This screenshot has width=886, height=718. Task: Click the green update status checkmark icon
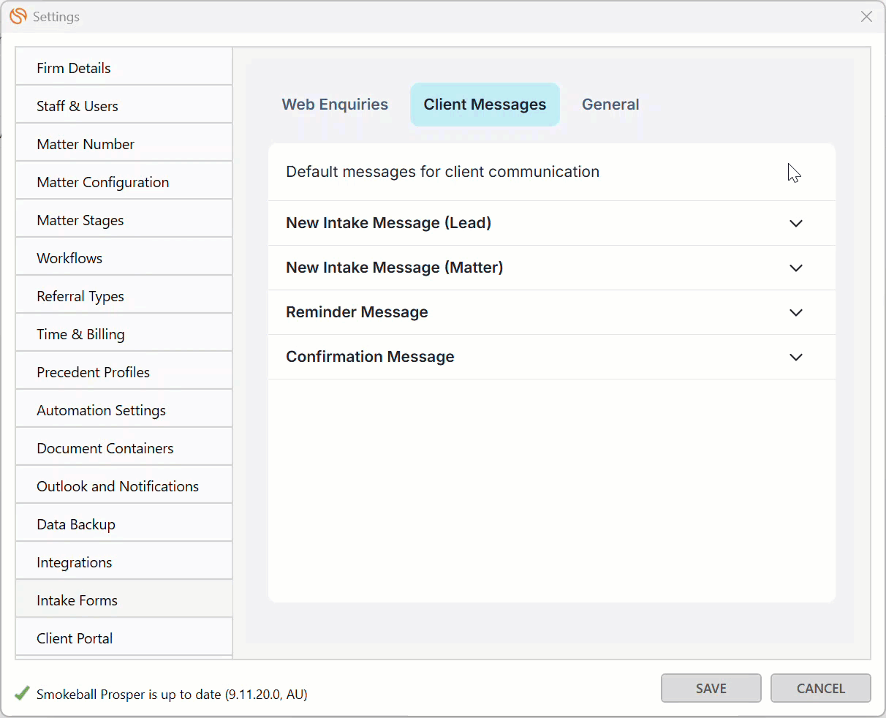tap(22, 694)
